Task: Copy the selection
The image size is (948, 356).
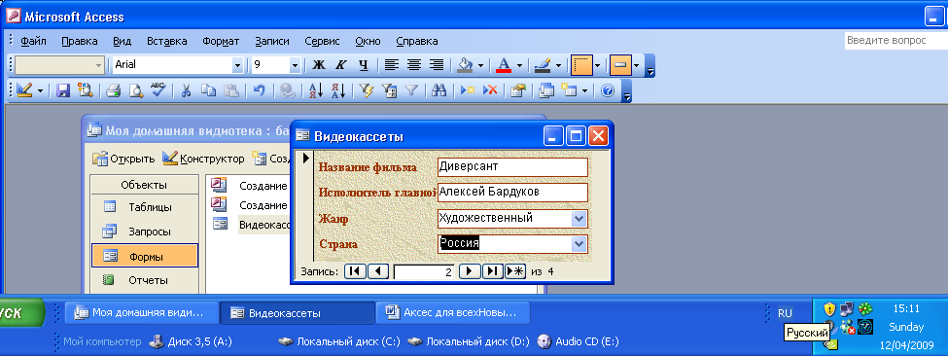Action: [209, 90]
